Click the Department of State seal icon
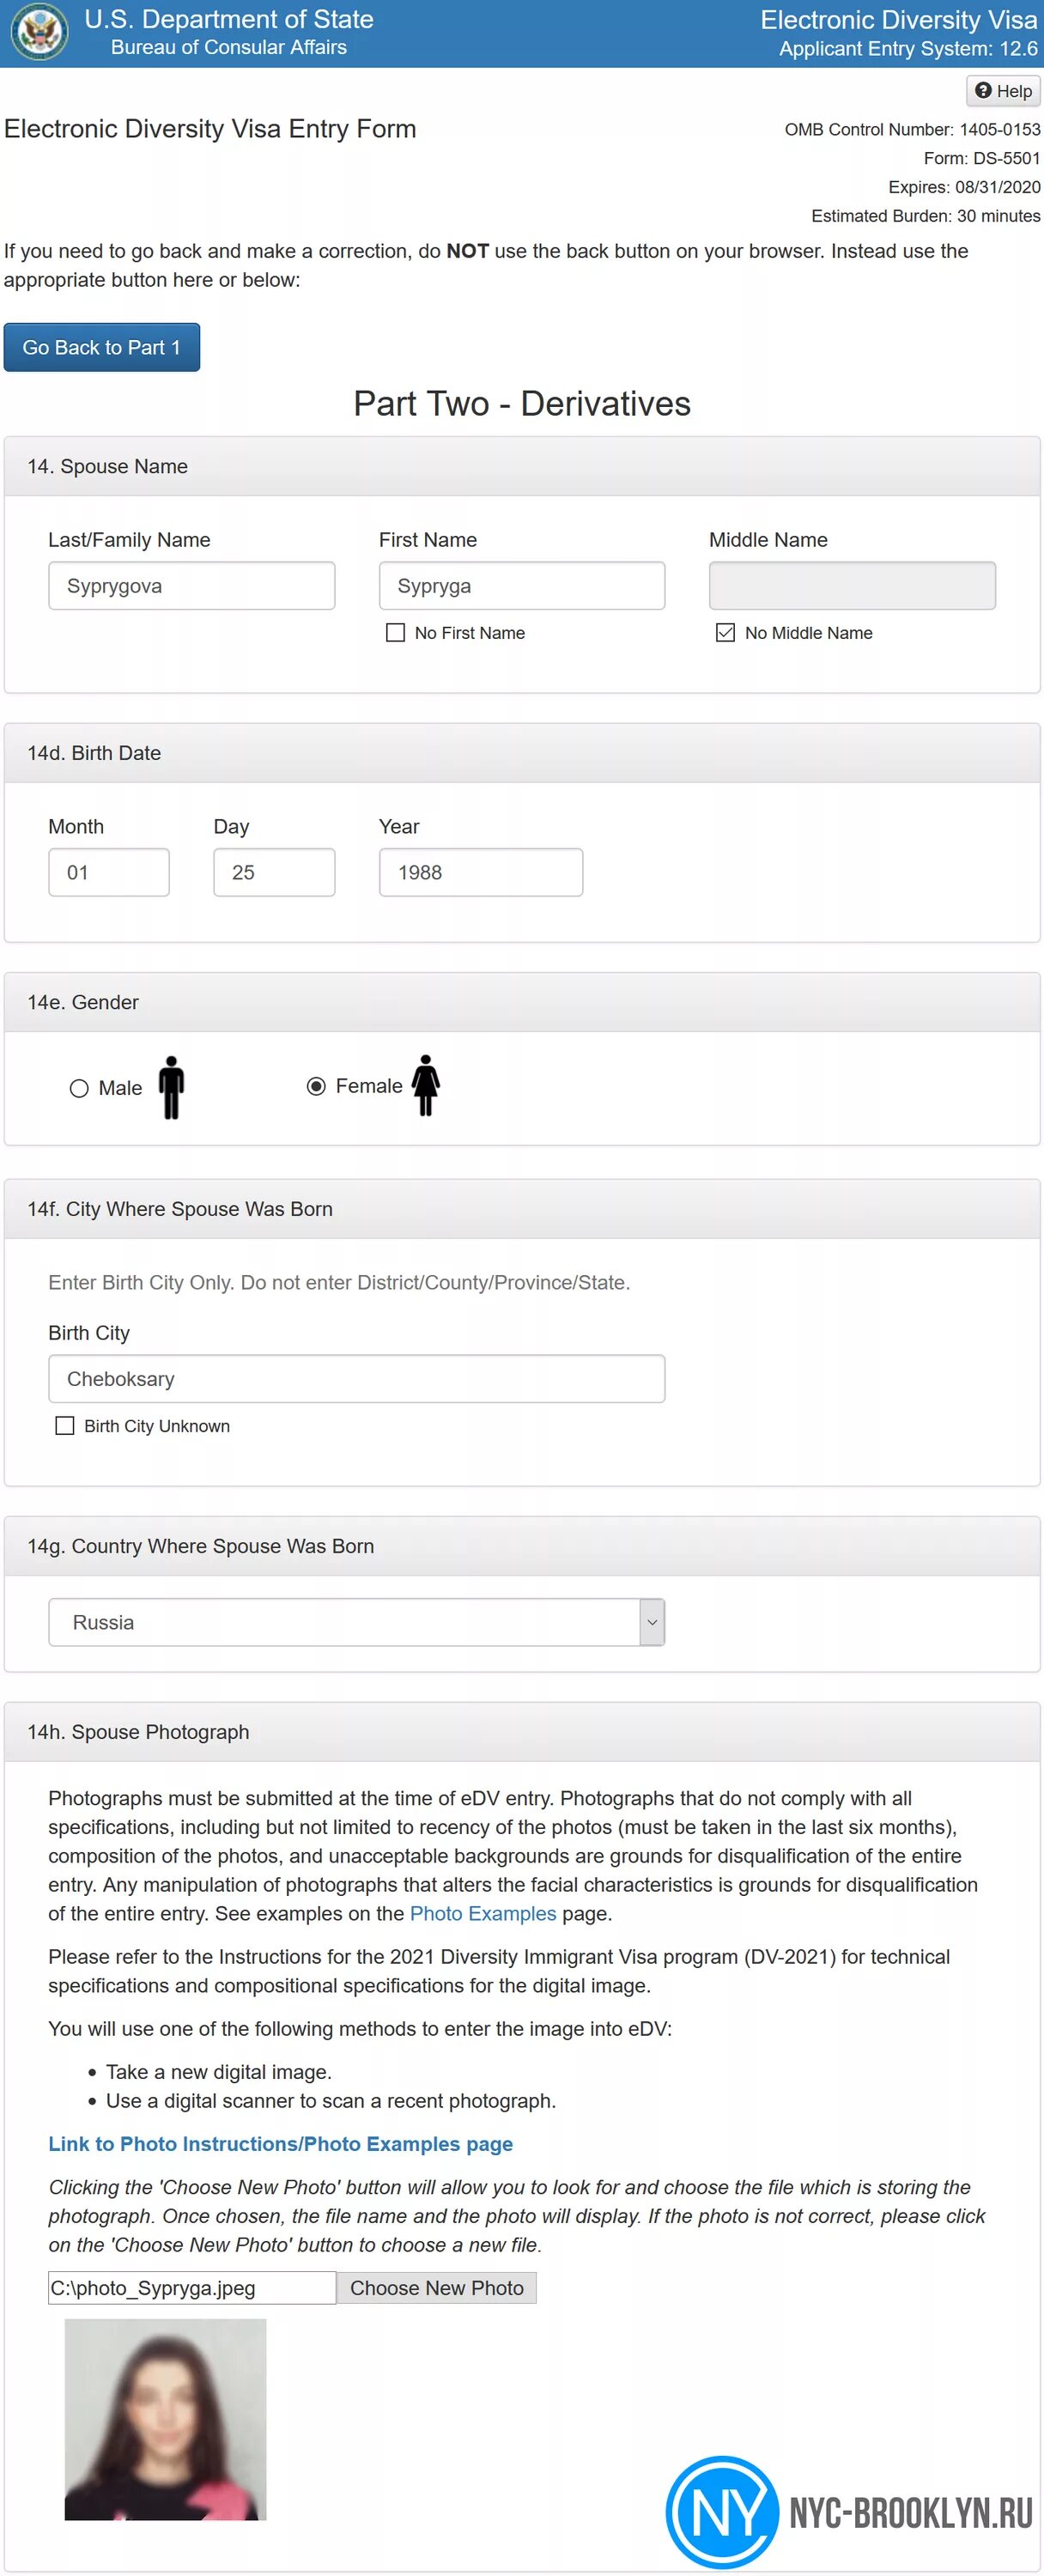Viewport: 1044px width, 2576px height. pos(39,32)
